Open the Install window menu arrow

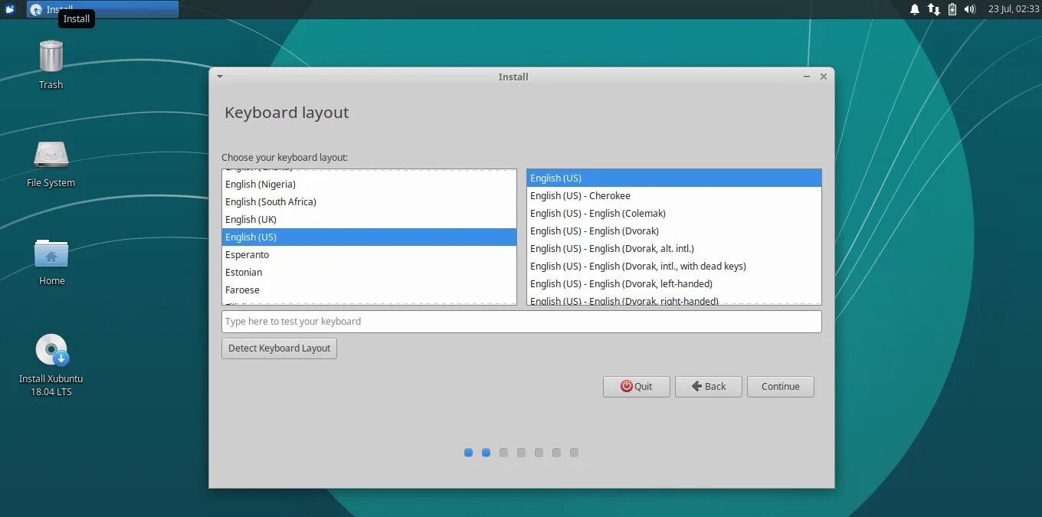(x=220, y=77)
